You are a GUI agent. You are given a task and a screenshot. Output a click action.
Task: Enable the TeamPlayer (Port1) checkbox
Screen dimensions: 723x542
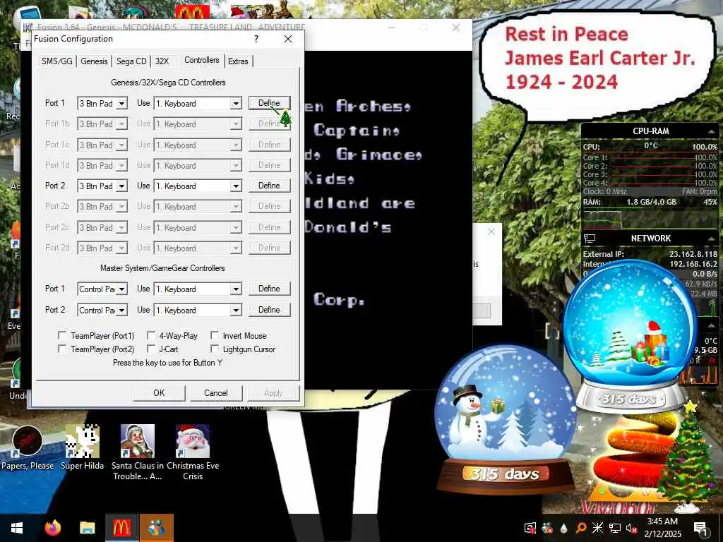point(62,335)
